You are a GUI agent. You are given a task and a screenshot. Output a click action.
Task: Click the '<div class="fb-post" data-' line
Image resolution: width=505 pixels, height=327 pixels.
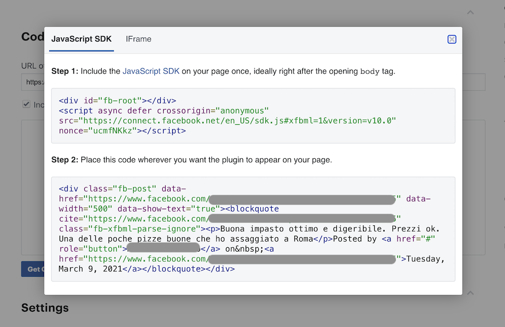pyautogui.click(x=122, y=188)
